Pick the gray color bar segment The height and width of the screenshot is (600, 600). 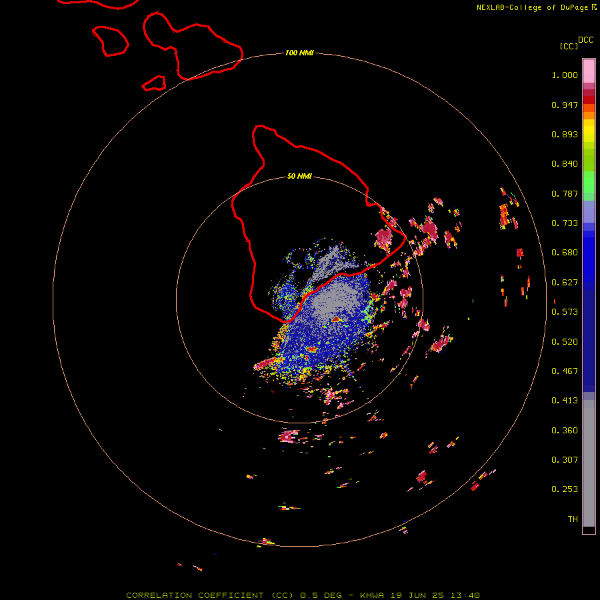pos(589,463)
